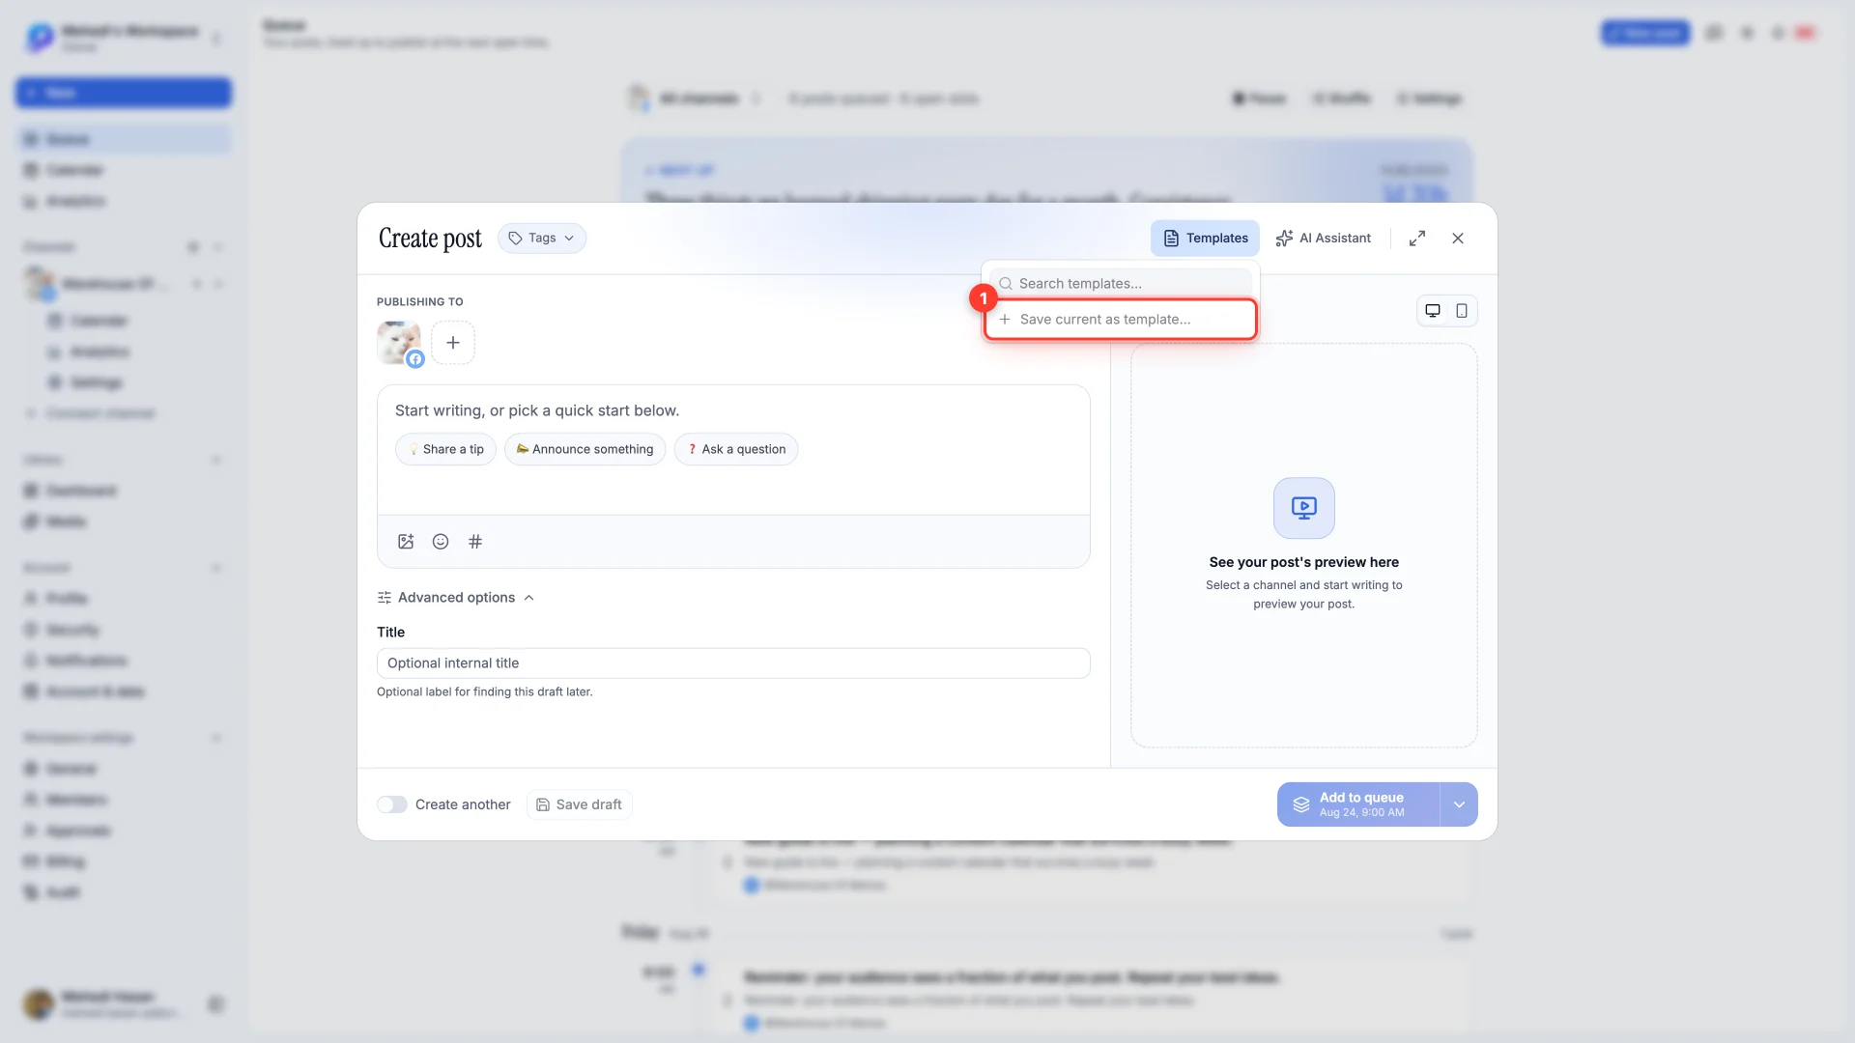
Task: Open the Tags dropdown
Action: [542, 239]
